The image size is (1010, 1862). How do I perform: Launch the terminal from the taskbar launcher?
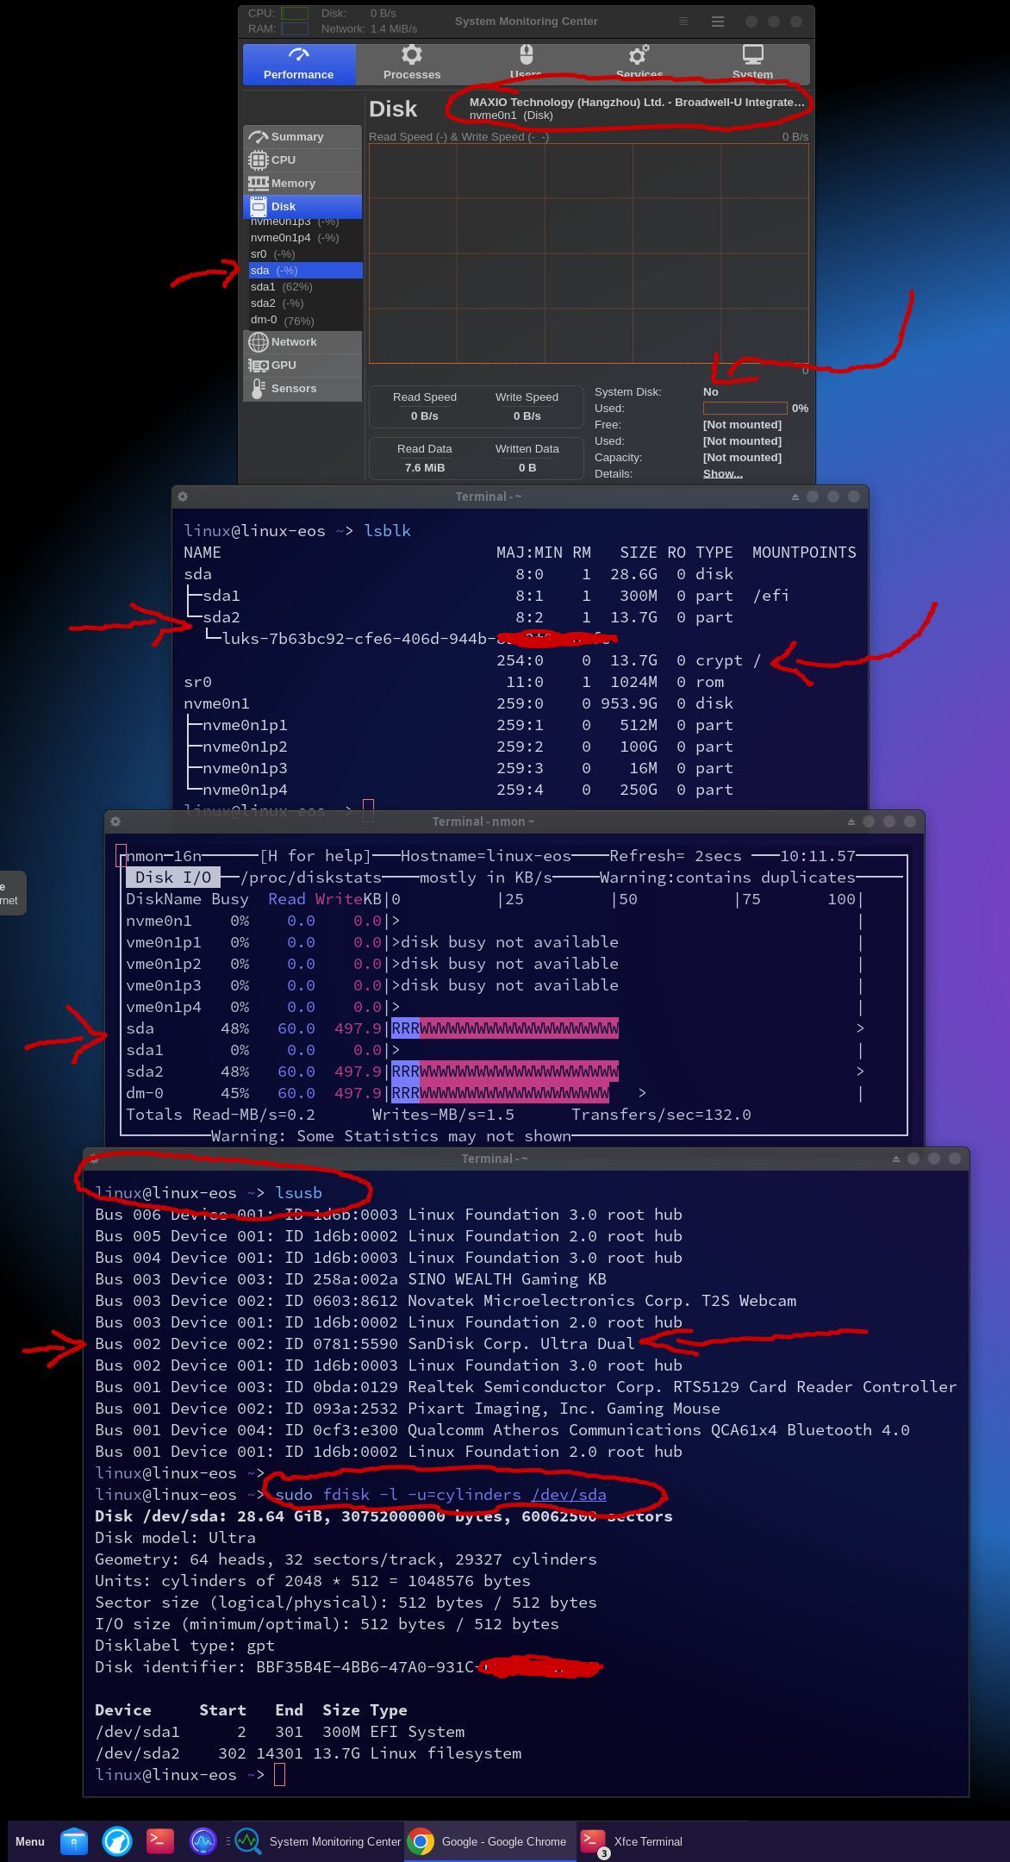[160, 1841]
